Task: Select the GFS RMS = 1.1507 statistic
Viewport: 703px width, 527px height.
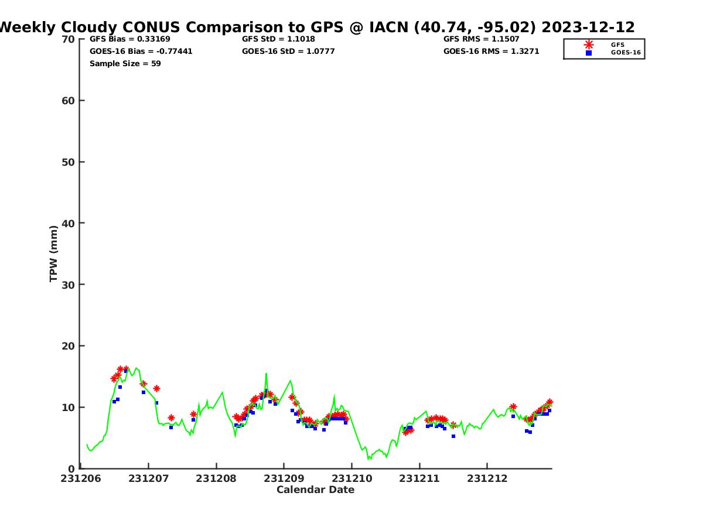Action: [481, 39]
